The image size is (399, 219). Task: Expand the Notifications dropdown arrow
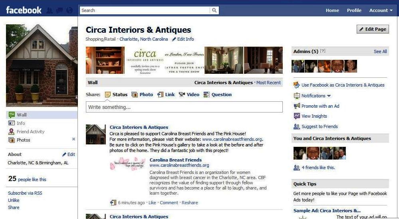(329, 96)
